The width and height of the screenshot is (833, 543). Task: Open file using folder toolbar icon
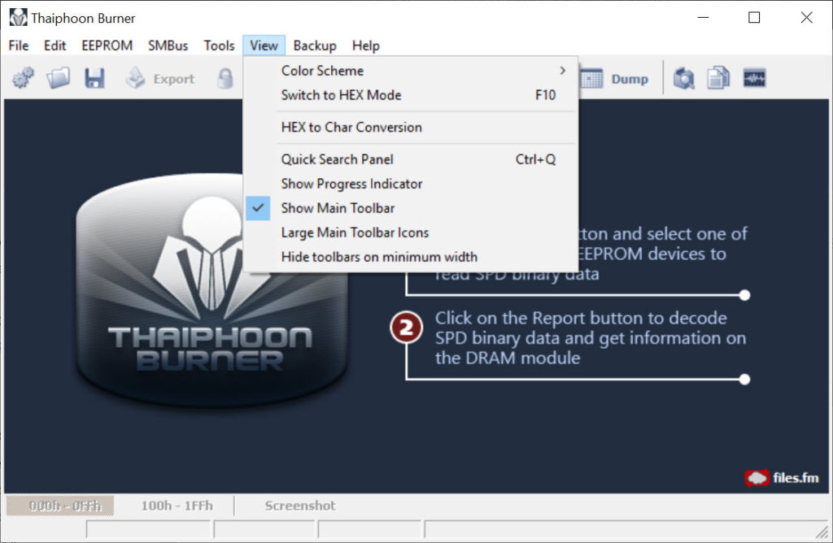pyautogui.click(x=58, y=78)
